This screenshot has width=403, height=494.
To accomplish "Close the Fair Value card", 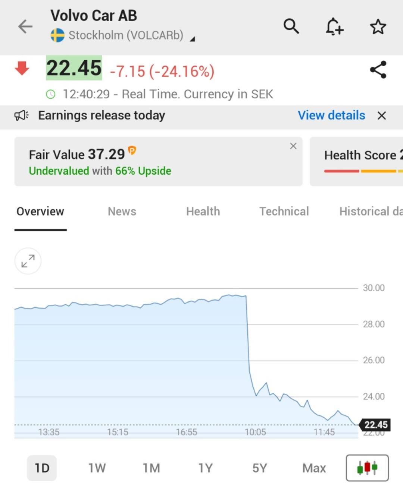I will 293,146.
